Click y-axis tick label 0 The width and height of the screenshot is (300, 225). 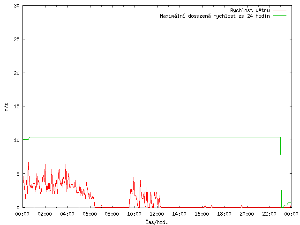[x=18, y=208]
